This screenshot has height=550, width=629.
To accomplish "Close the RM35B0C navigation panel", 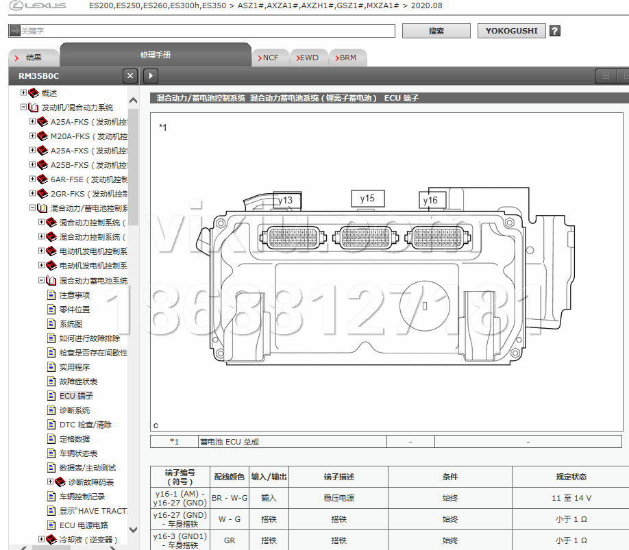I will click(x=130, y=76).
